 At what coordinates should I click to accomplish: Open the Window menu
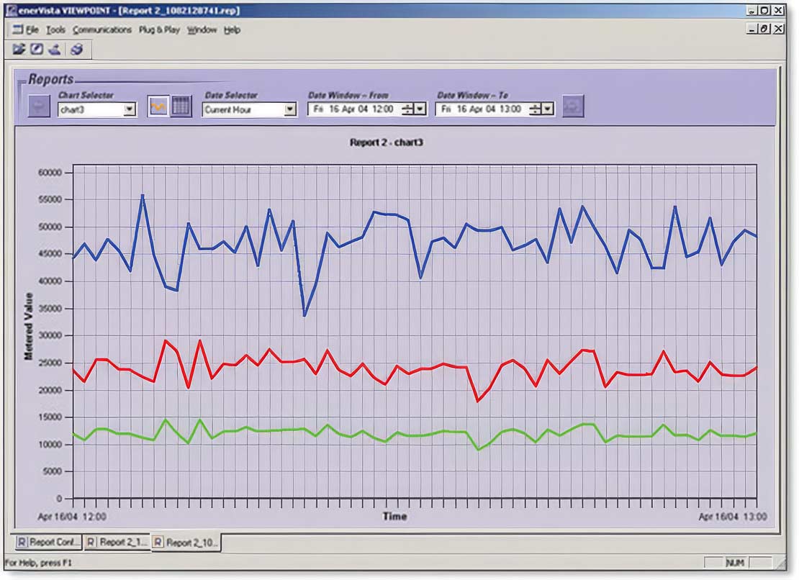(202, 30)
